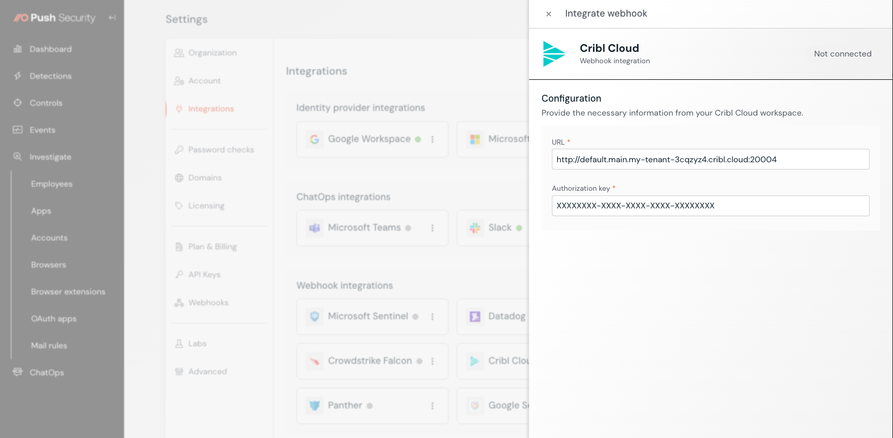This screenshot has height=438, width=893.
Task: Click the Dashboard chart icon
Action: click(18, 49)
